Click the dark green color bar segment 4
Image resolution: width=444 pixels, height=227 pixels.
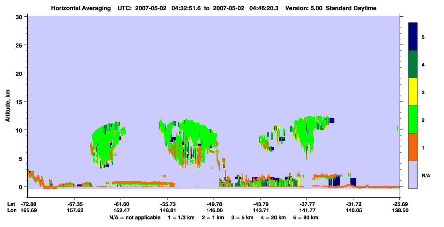tap(413, 64)
